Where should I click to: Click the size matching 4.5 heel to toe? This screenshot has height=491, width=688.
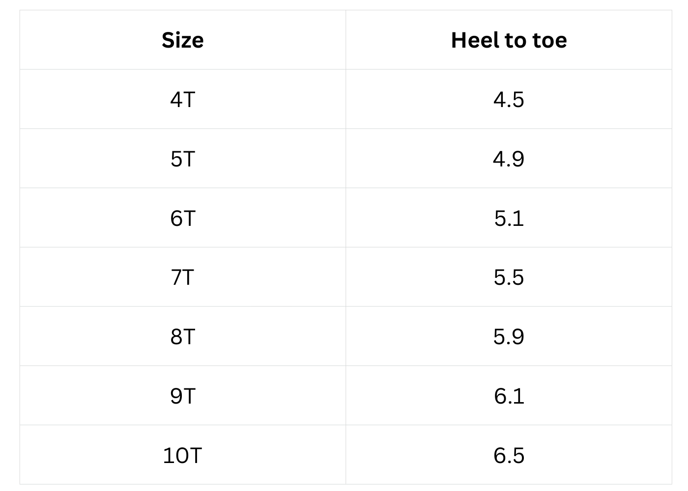click(x=182, y=100)
